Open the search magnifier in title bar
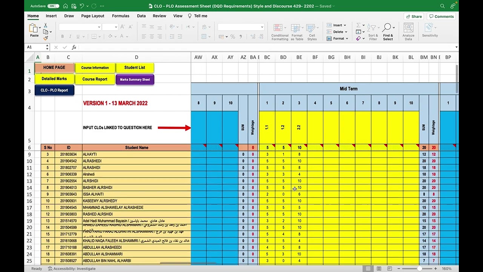Screen dimensions: 483x272 coord(442,6)
